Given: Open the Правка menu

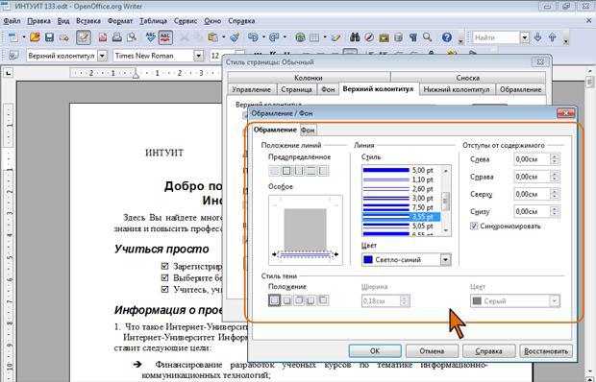Looking at the screenshot, I should pos(39,21).
